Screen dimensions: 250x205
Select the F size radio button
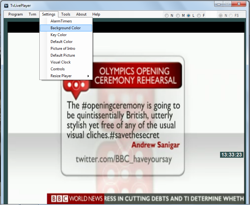tap(199, 16)
